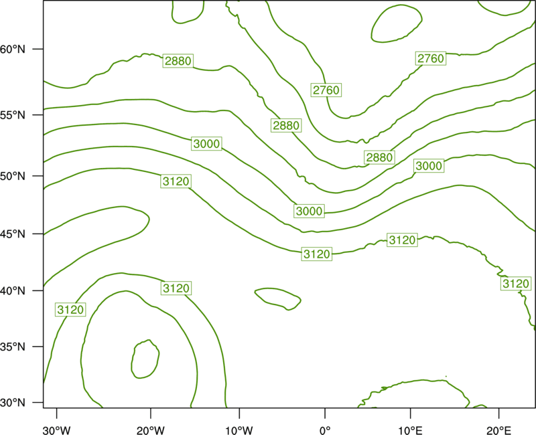Click the 30°N latitude axis label

[x=13, y=403]
